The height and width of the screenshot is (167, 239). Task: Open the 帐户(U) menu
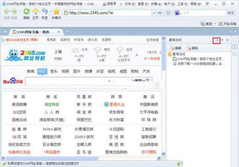169,4
